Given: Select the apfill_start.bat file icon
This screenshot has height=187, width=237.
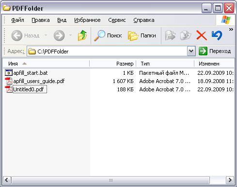Looking at the screenshot, I should coord(9,73).
